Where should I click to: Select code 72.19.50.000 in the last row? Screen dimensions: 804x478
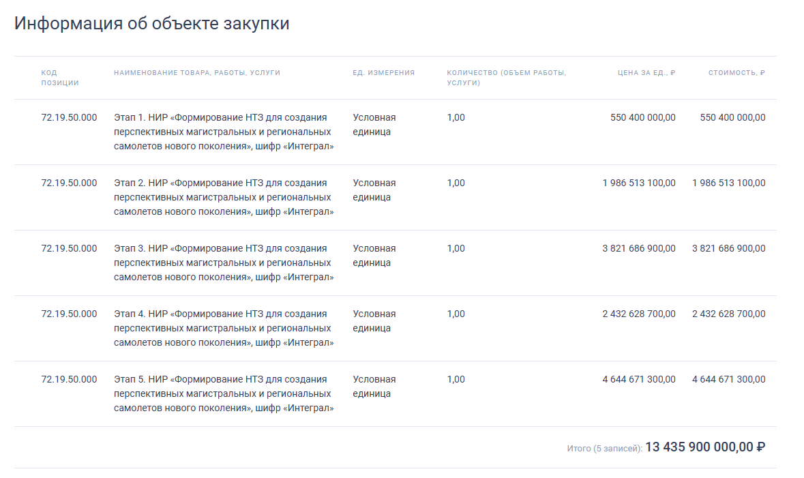(x=68, y=379)
